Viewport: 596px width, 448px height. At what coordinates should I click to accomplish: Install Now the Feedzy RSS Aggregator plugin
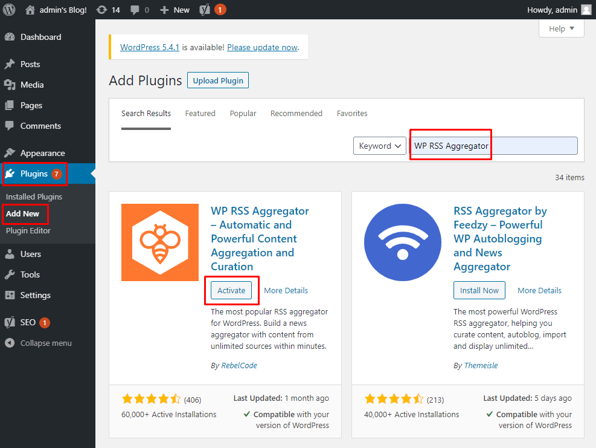(479, 290)
